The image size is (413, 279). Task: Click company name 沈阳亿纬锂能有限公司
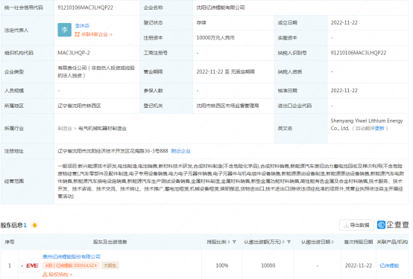(x=221, y=7)
